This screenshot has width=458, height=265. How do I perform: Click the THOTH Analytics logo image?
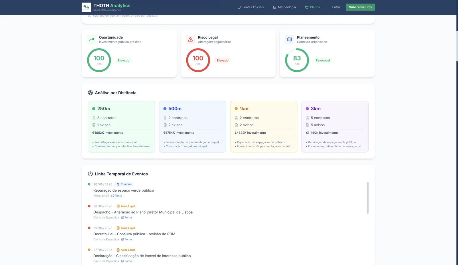tap(86, 7)
